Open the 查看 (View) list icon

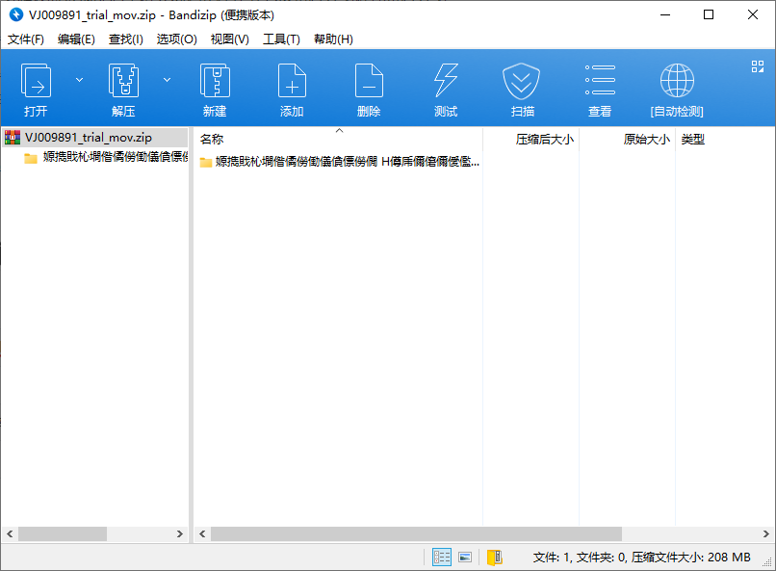[600, 88]
